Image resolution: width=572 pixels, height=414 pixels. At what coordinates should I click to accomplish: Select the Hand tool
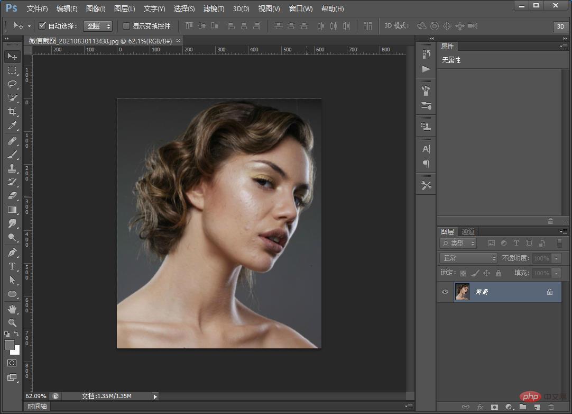(12, 308)
